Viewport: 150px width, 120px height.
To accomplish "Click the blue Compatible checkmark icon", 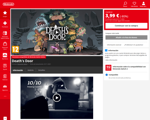I will click(x=106, y=75).
